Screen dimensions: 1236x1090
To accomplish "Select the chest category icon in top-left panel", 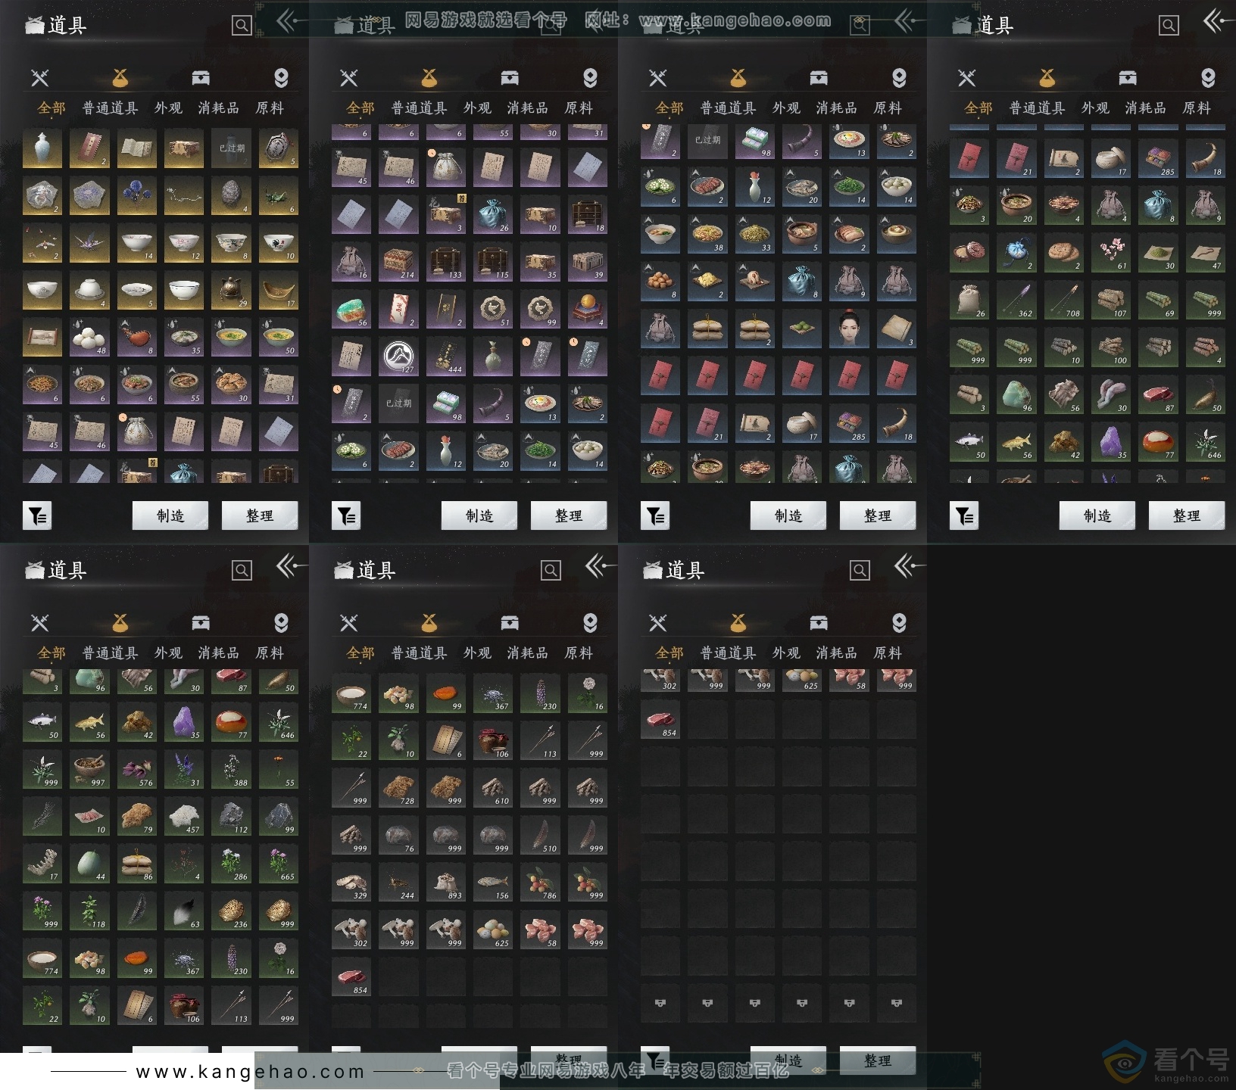I will coord(201,78).
